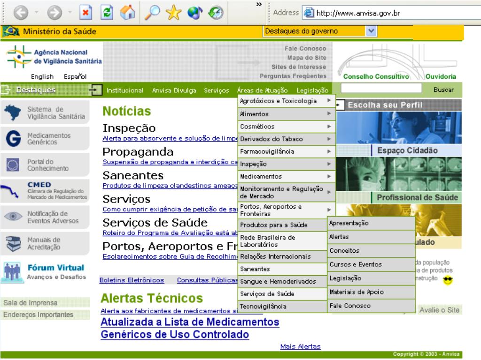Open the Boletins Eletrônicos link
Screen dimensions: 481x360
(132, 280)
